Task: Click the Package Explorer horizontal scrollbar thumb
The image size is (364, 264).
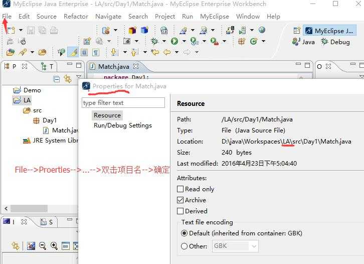Action: (x=29, y=208)
